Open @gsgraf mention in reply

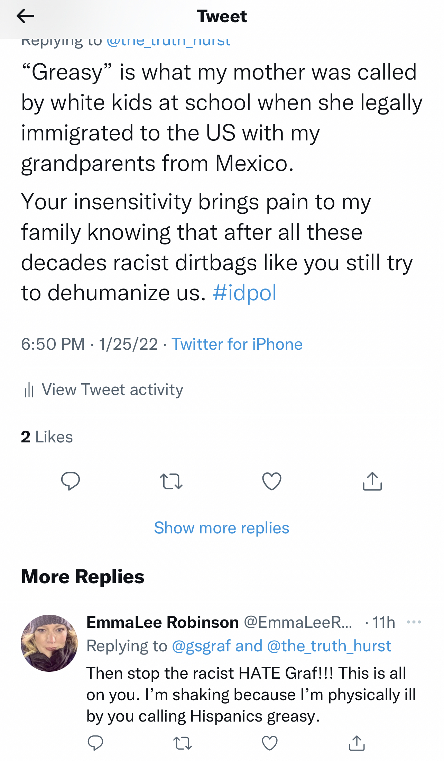point(201,646)
